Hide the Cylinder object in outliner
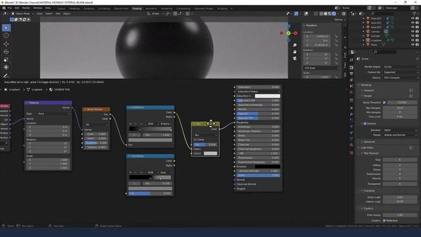421x237 pixels. [x=412, y=36]
